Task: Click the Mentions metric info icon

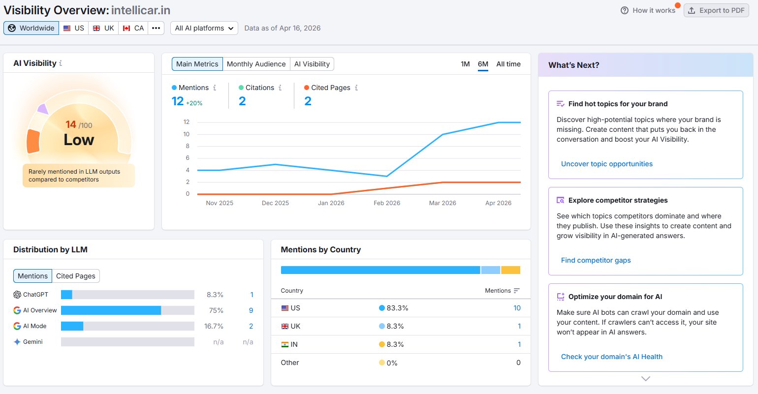Action: (x=215, y=88)
